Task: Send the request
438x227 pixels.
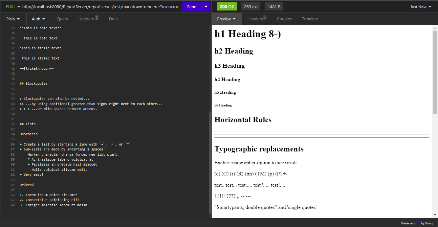Action: pos(192,7)
